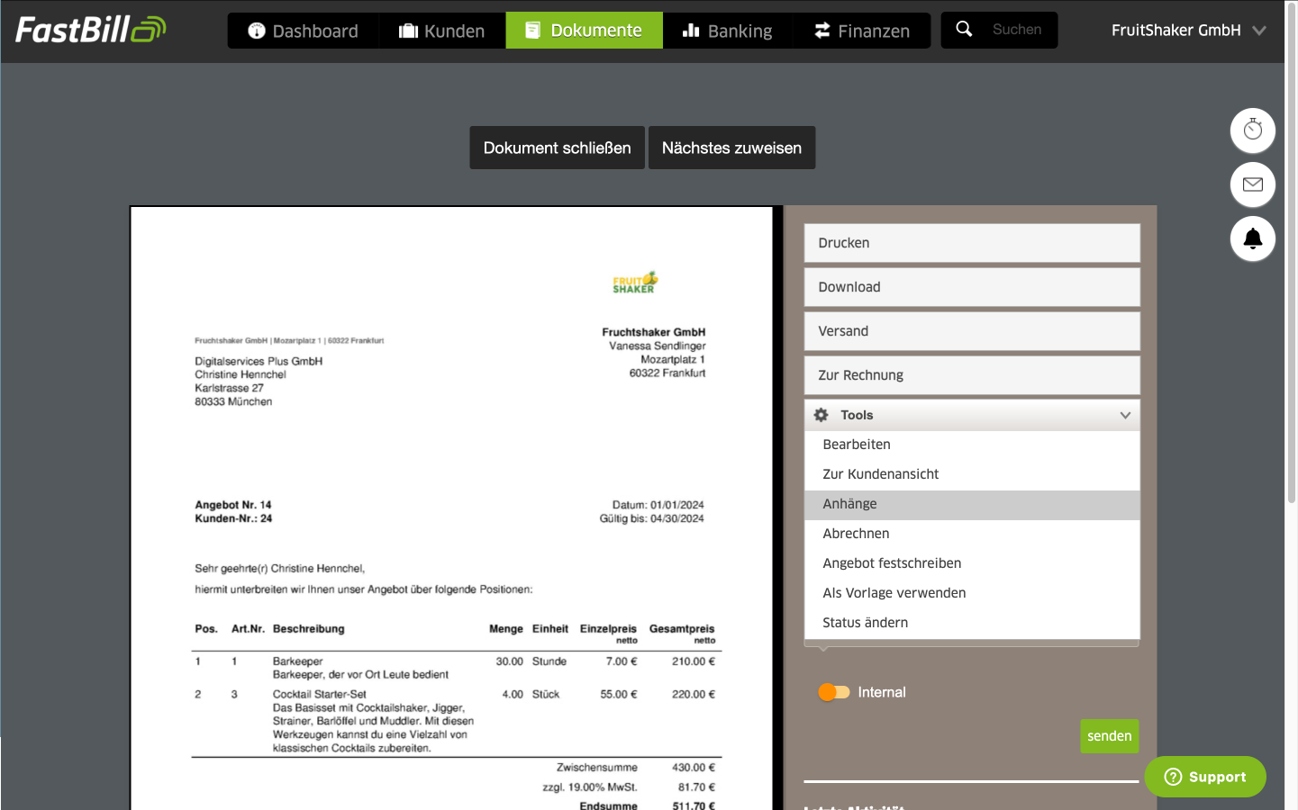Click the Dashboard info icon
This screenshot has width=1298, height=810.
(257, 31)
